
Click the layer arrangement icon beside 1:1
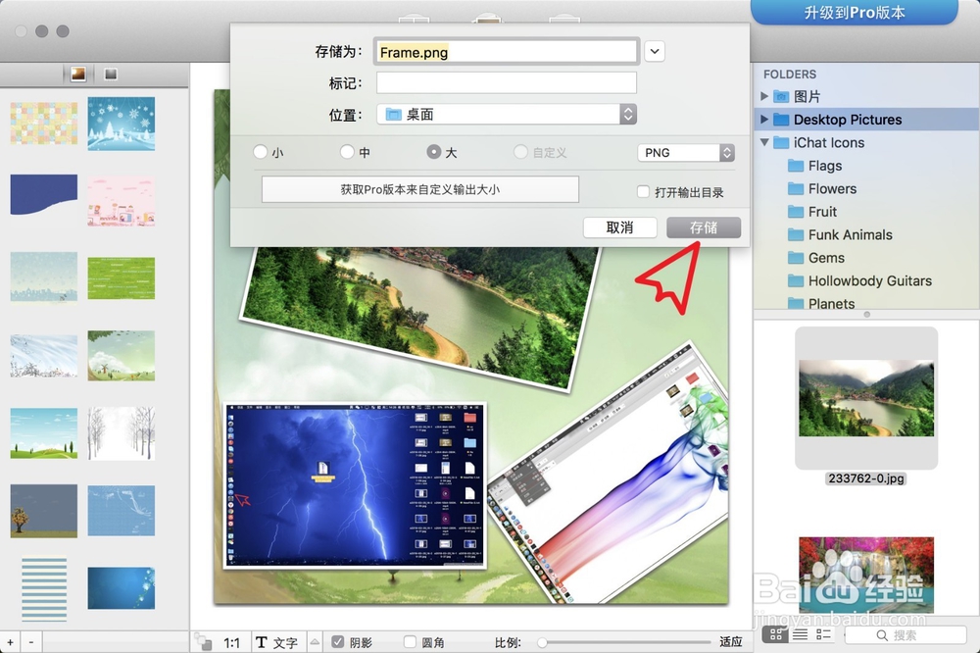pyautogui.click(x=203, y=642)
